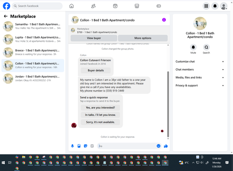Open conversation info purple icon

click(x=164, y=20)
